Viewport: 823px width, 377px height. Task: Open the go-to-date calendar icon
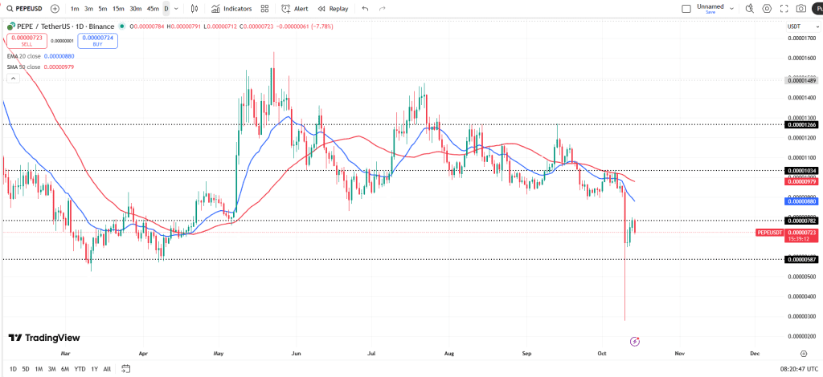click(x=127, y=369)
